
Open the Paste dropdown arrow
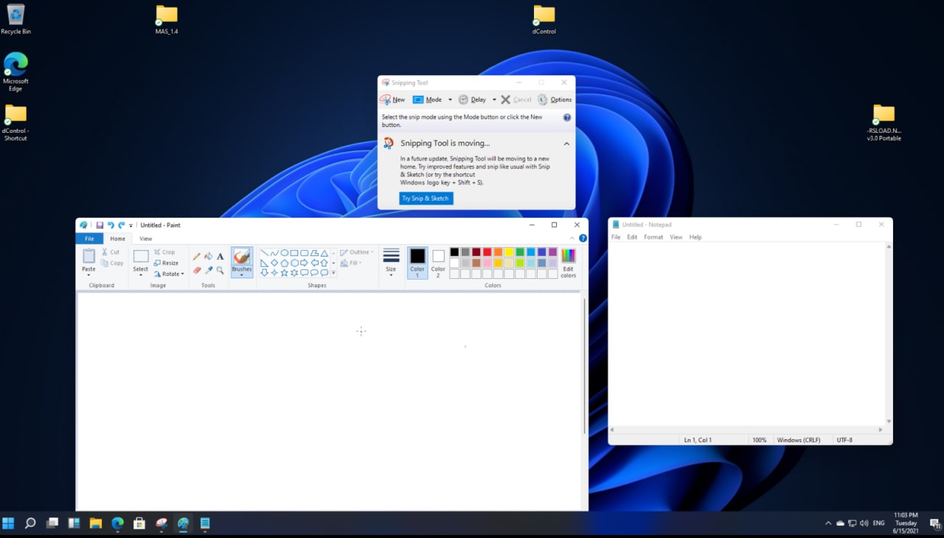88,275
